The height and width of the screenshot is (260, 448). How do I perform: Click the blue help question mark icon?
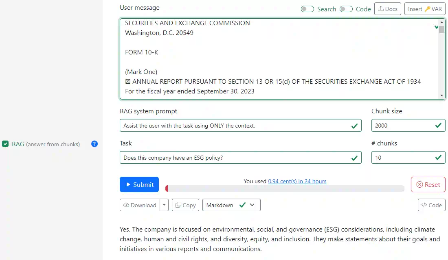point(94,144)
